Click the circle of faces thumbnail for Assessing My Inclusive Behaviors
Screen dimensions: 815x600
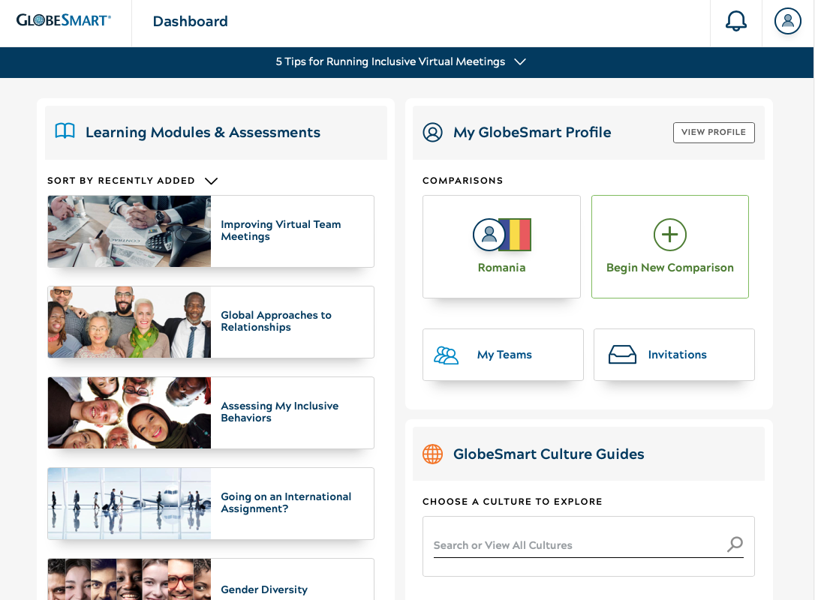pos(129,413)
